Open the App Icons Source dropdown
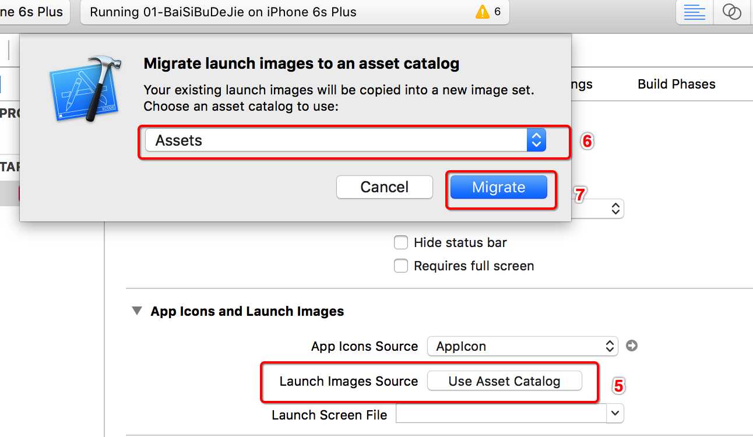This screenshot has width=753, height=437. click(522, 346)
